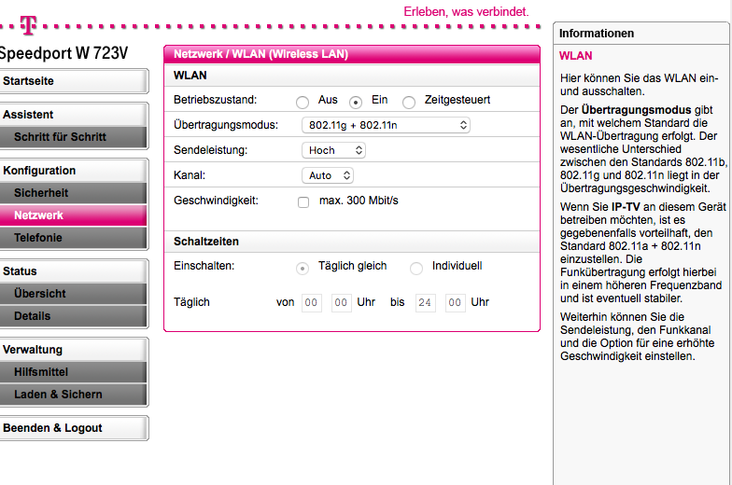Open the Kanal dropdown
Image resolution: width=732 pixels, height=485 pixels.
328,175
